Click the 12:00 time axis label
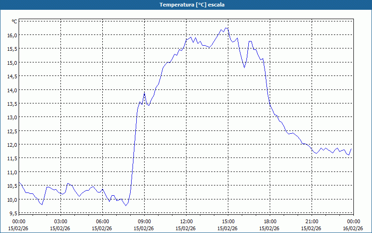This screenshot has height=233, width=372. [186, 221]
